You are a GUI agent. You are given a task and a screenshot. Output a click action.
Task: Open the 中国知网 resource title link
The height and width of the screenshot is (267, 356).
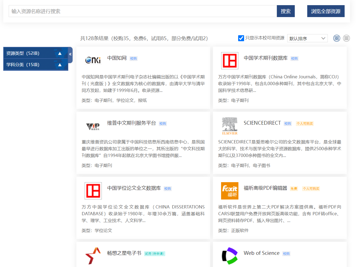point(117,58)
